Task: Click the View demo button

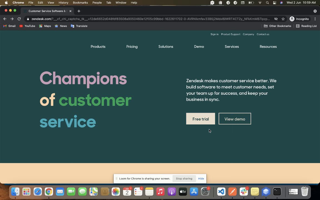Action: (235, 119)
